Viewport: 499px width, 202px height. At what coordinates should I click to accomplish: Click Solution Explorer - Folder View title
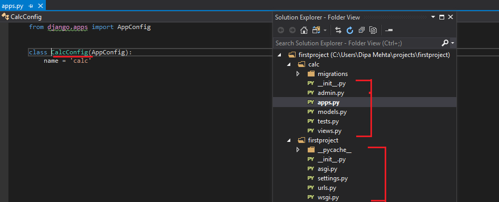(317, 17)
